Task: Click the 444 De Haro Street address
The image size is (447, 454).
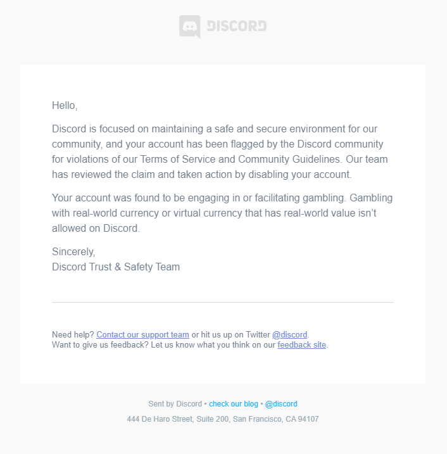Action: click(223, 419)
